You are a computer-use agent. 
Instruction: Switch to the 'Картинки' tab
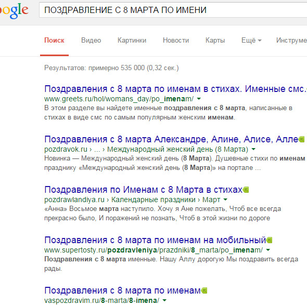coord(132,41)
